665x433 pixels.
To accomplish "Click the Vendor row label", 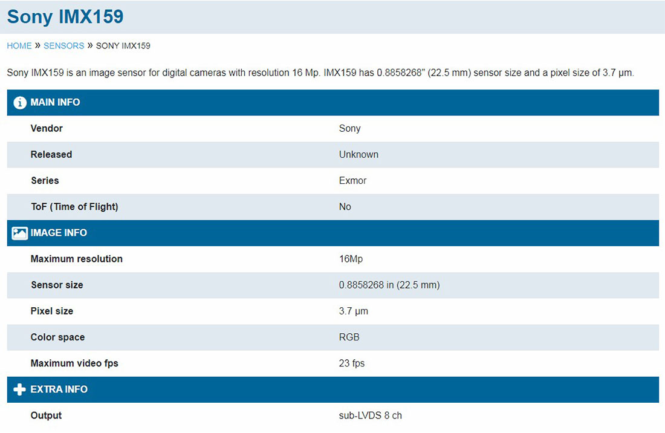I will pos(47,128).
